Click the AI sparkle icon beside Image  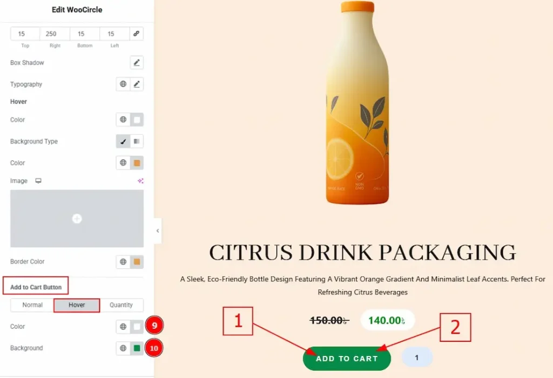140,181
